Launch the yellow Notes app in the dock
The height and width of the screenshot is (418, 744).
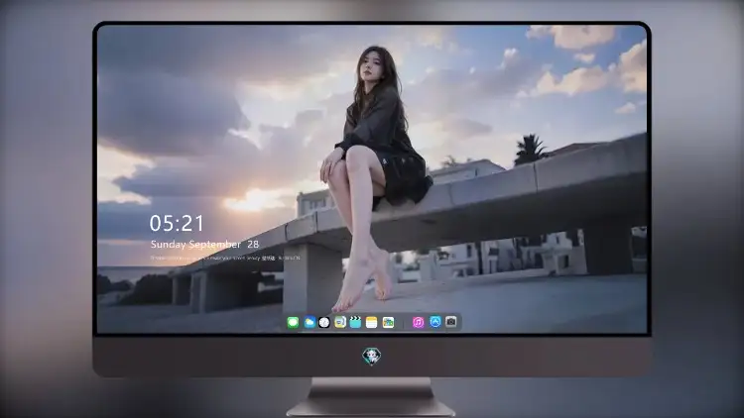click(x=372, y=322)
